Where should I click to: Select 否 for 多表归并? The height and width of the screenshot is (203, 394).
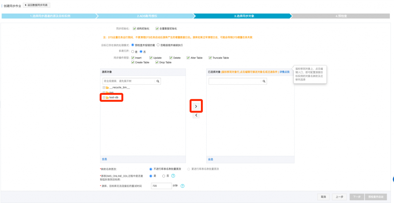coord(141,52)
